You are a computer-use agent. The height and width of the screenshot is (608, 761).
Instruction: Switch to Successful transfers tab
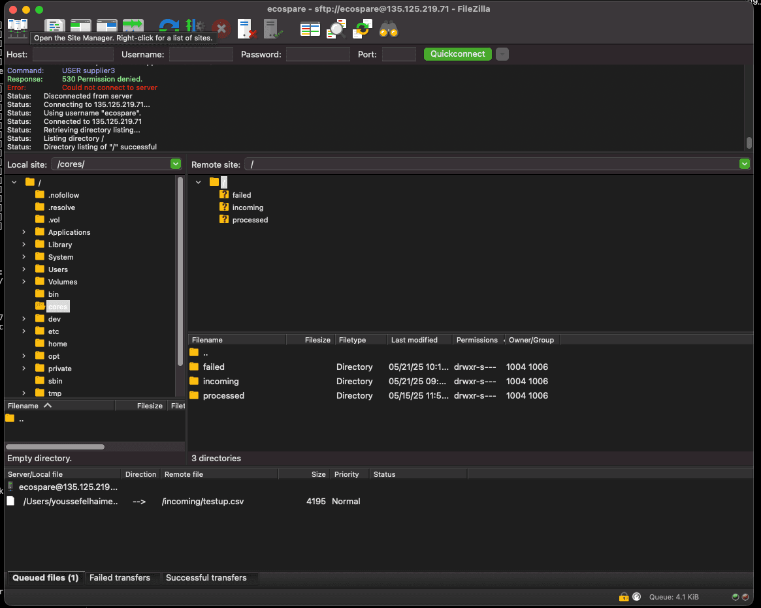[x=206, y=577]
